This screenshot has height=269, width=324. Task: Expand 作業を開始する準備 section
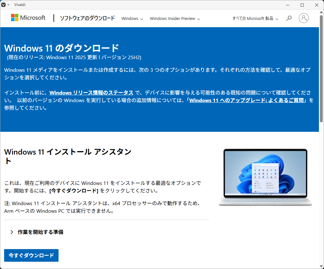(37, 232)
